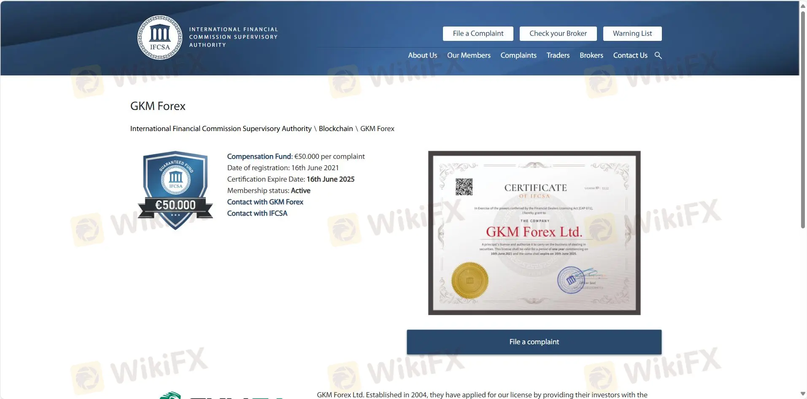807x399 pixels.
Task: Click the Blockchain breadcrumb link
Action: 335,129
